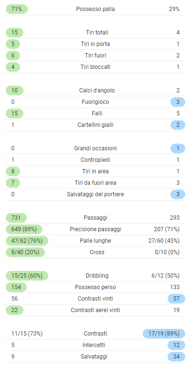Select the 15/25 (60%) Dribbling badge
The width and height of the screenshot is (191, 371).
[x=27, y=276]
